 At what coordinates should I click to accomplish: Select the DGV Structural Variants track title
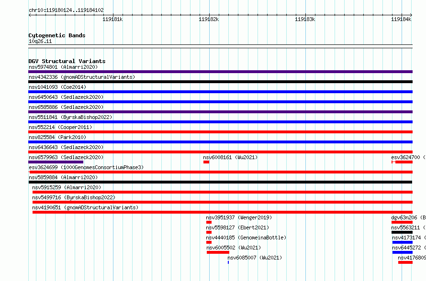tap(67, 61)
